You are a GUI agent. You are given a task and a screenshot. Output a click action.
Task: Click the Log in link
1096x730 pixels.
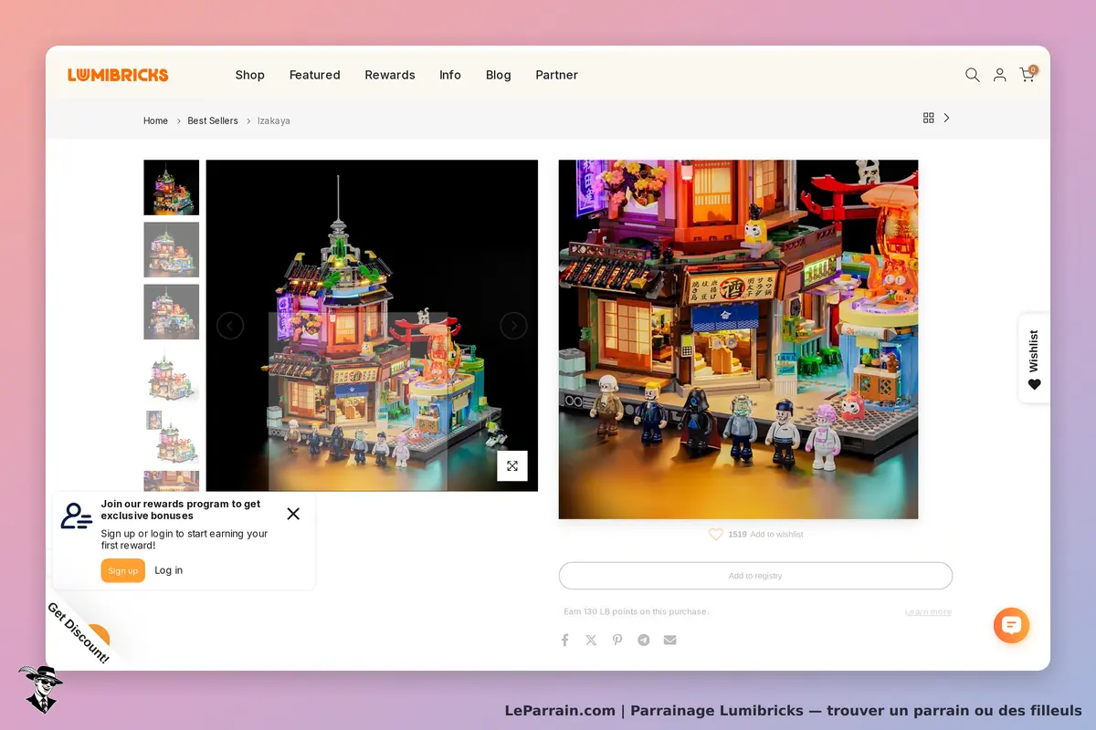[168, 570]
